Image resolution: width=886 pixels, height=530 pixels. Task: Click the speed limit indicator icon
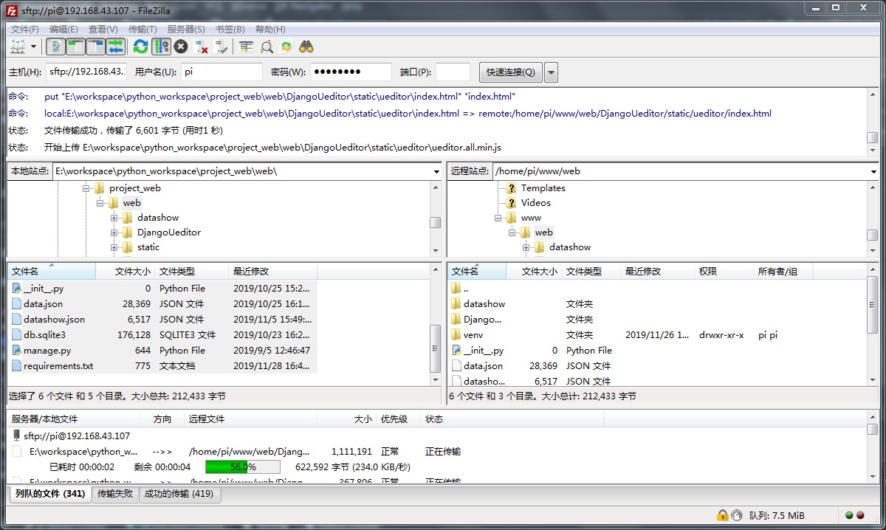pos(736,515)
